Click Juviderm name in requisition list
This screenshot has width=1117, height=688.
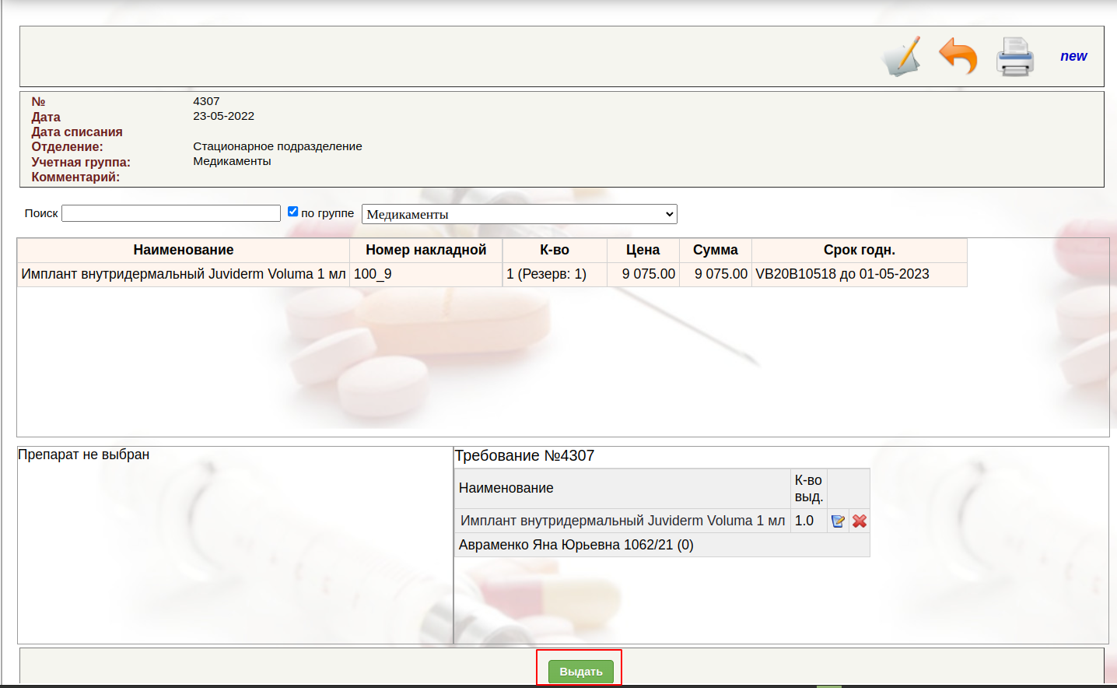coord(622,521)
